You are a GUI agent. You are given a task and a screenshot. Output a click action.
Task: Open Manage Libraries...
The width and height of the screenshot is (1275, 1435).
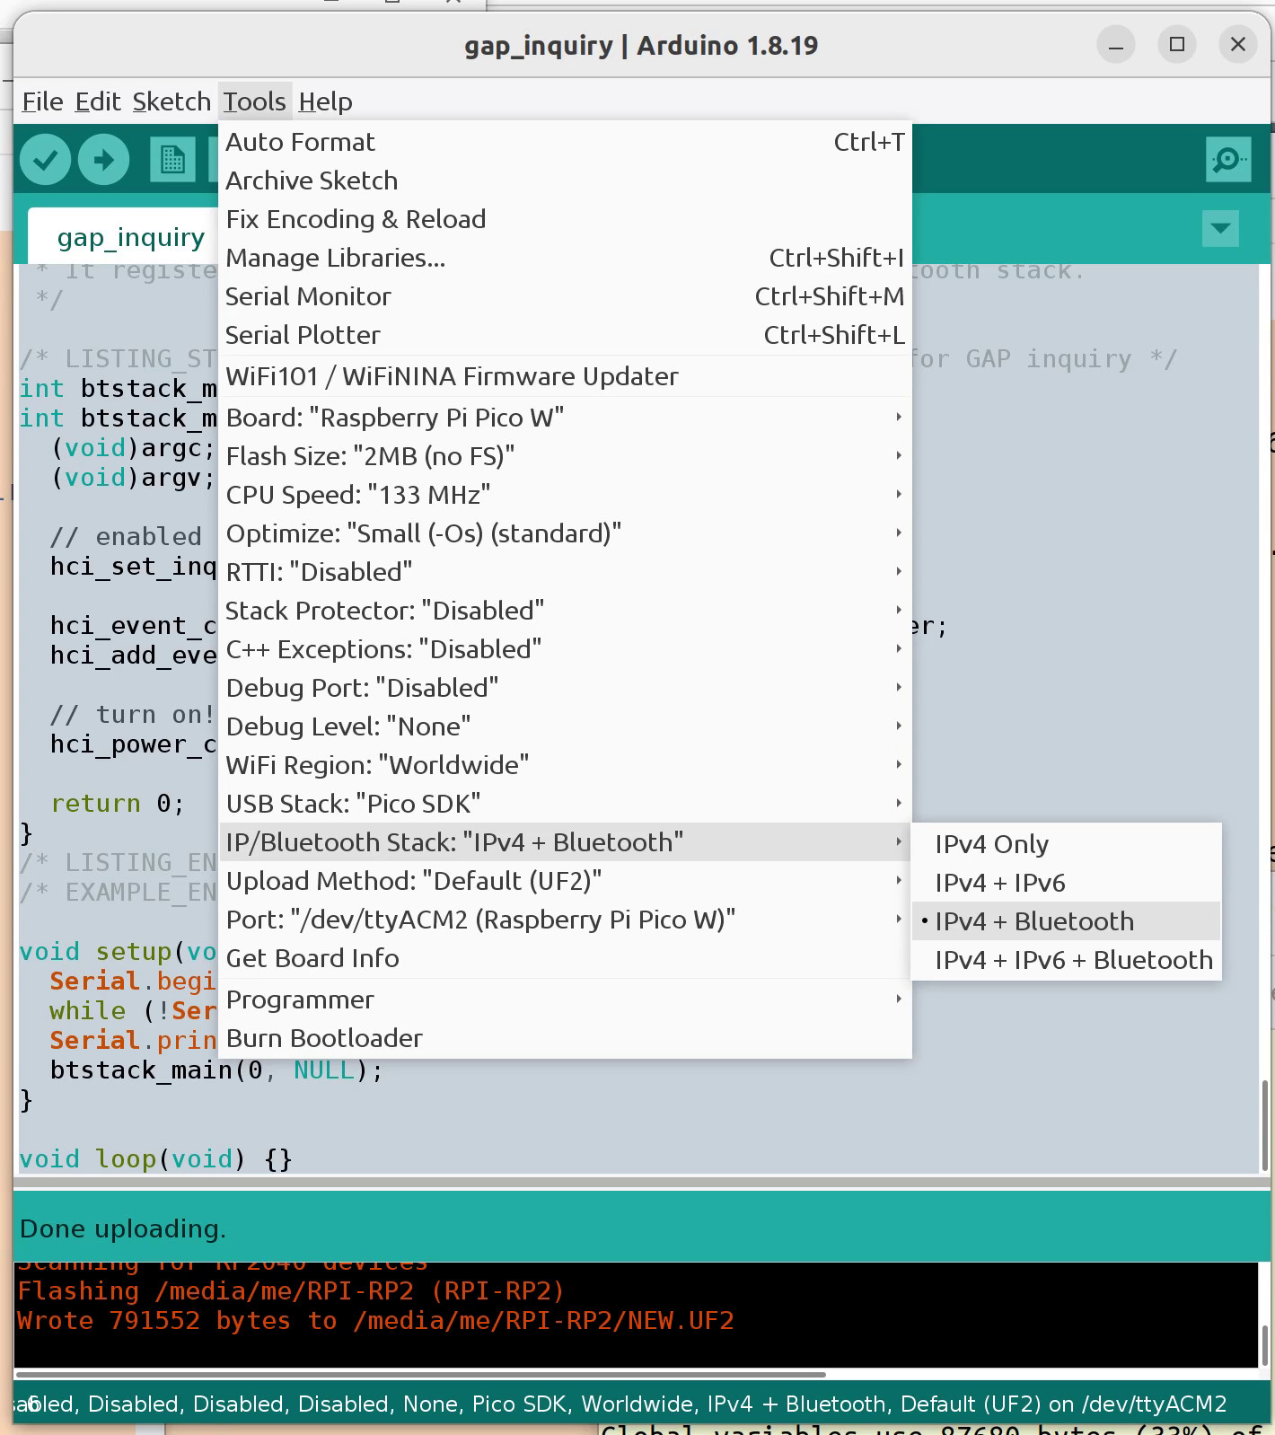click(565, 258)
